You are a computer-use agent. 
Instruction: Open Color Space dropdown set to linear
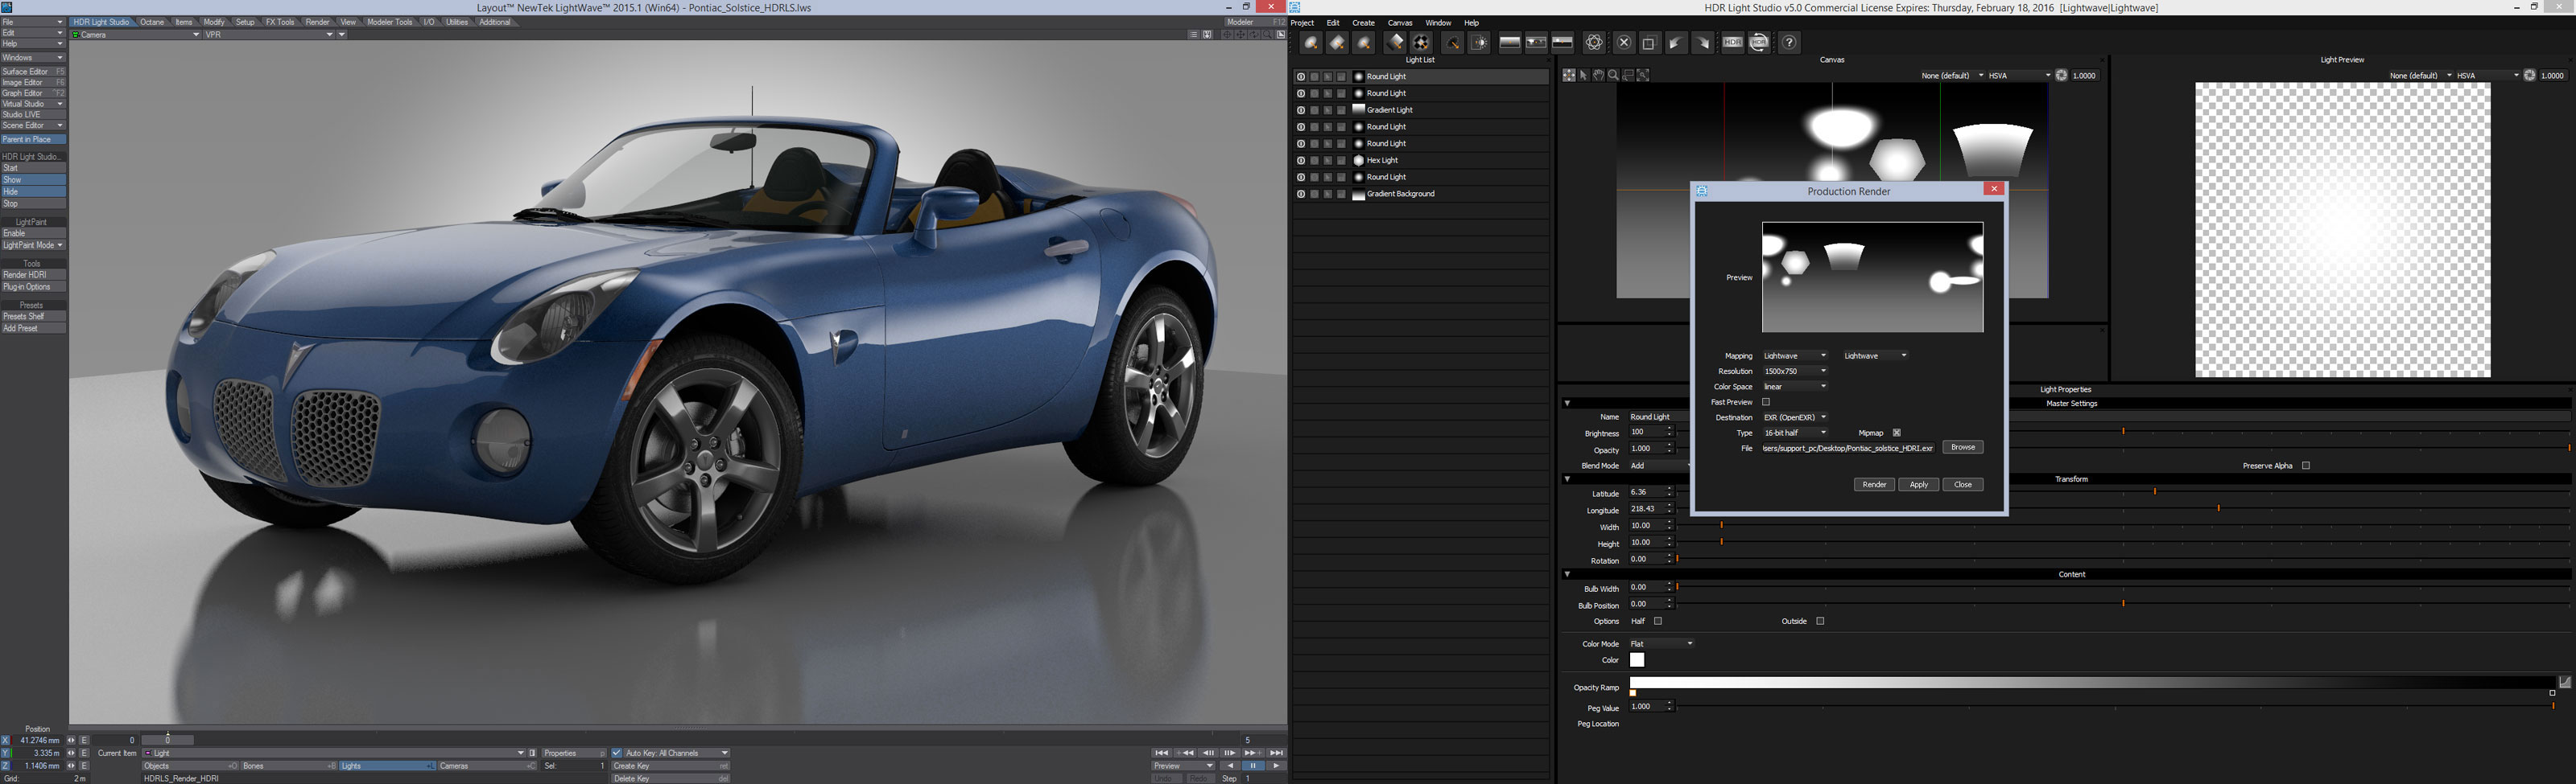(1795, 387)
